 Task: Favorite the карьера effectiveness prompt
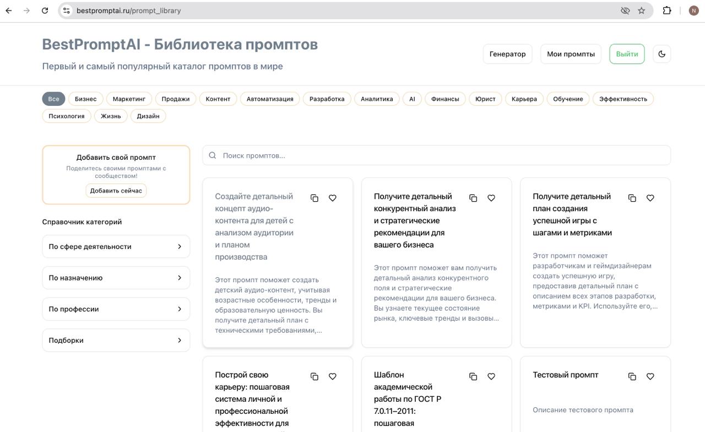[333, 376]
